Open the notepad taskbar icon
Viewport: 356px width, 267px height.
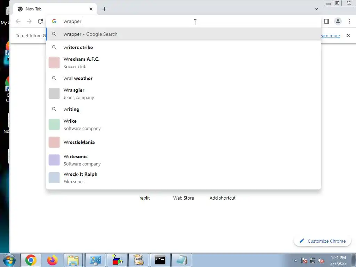point(181,260)
